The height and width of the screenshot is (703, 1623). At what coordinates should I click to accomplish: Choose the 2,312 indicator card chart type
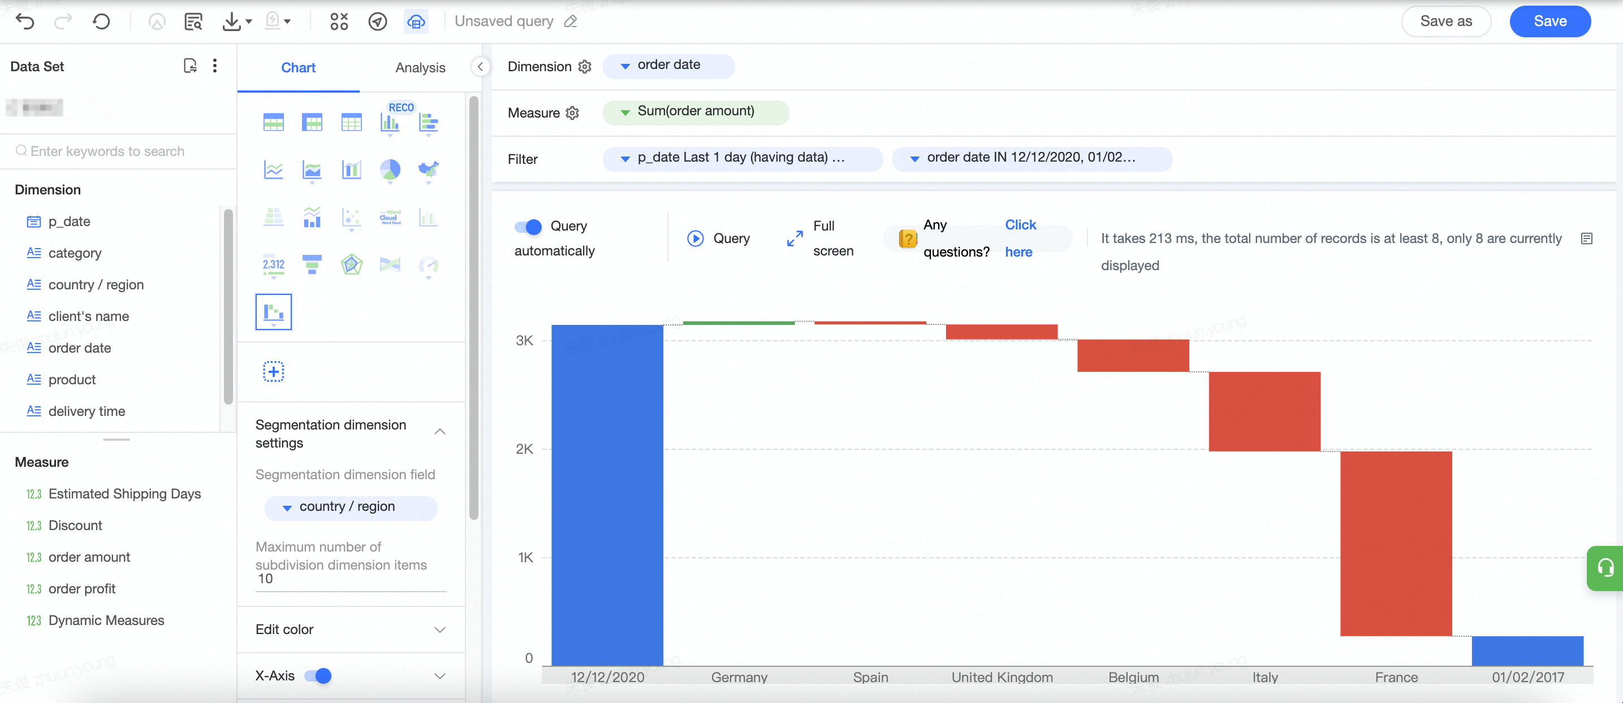pos(274,265)
